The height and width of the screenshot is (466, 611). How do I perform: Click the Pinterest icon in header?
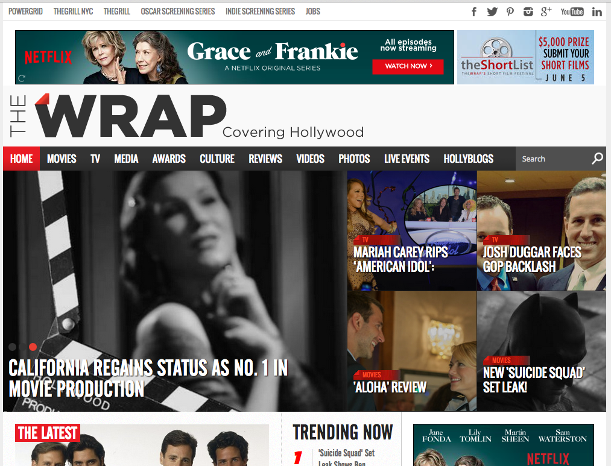pos(510,11)
